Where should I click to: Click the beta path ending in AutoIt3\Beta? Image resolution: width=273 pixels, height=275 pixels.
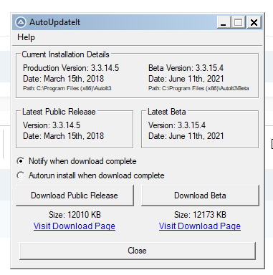click(198, 88)
